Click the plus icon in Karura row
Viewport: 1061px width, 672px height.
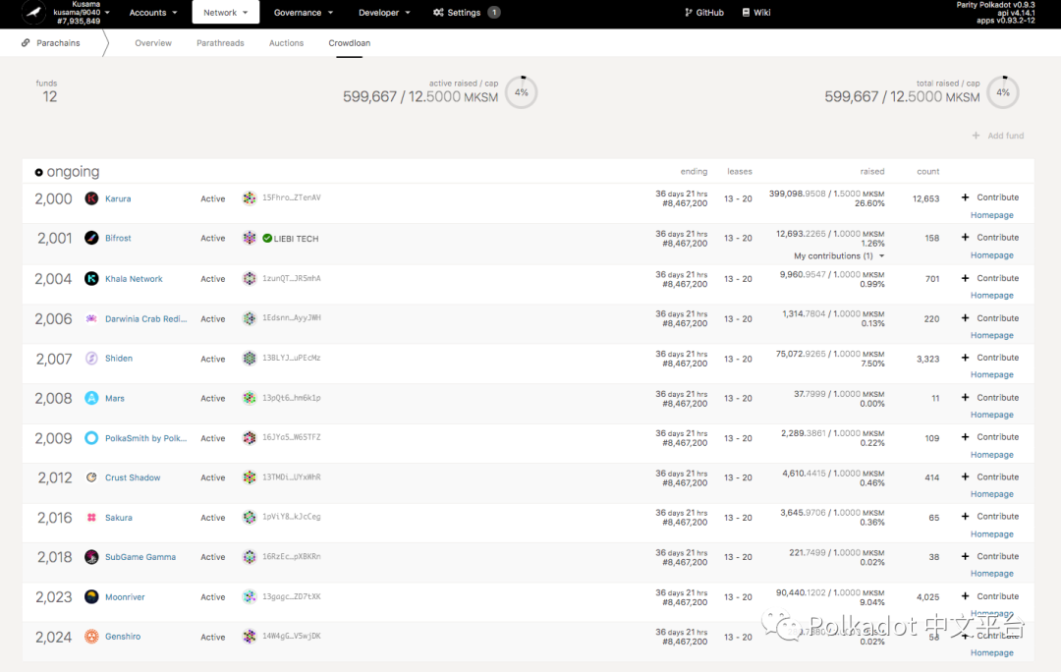pos(965,196)
